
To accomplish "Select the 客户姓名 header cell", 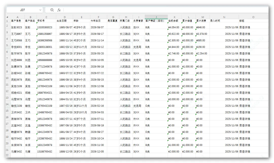I will (31, 21).
